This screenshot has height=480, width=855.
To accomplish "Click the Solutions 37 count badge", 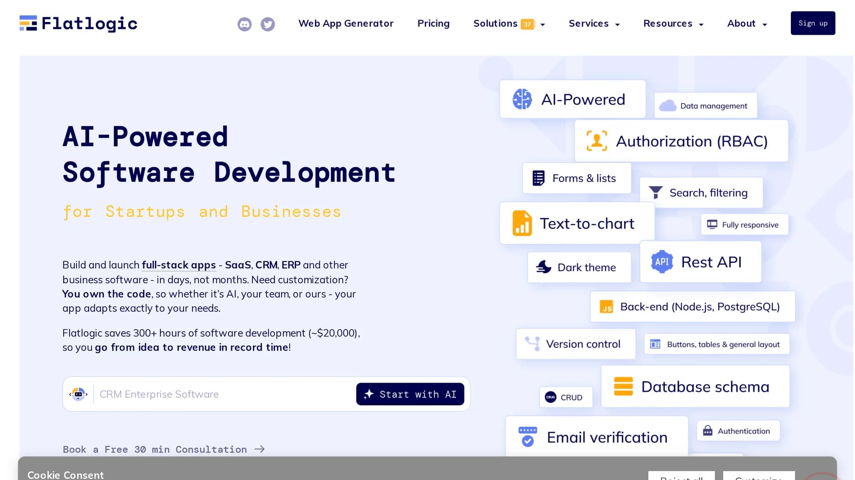I will click(527, 24).
